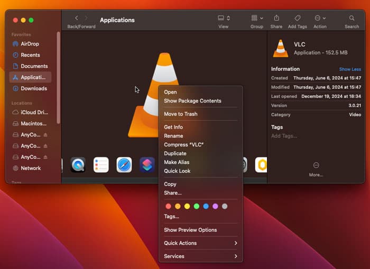This screenshot has width=370, height=269.
Task: Expand the Quick Actions submenu arrow
Action: 236,243
